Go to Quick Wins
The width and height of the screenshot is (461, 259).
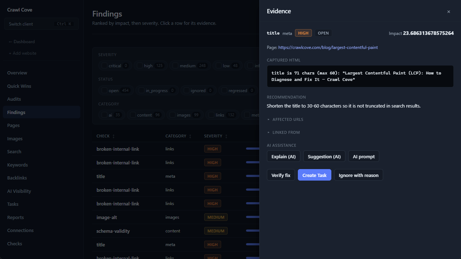click(x=41, y=86)
